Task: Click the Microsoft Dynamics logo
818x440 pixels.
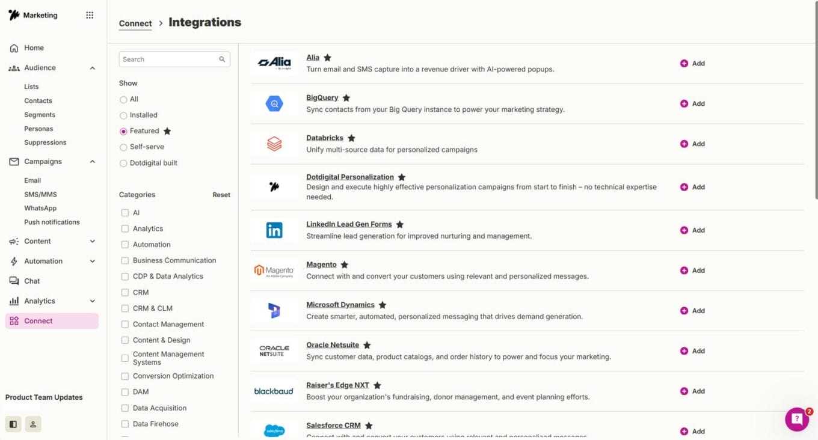Action: (x=274, y=311)
